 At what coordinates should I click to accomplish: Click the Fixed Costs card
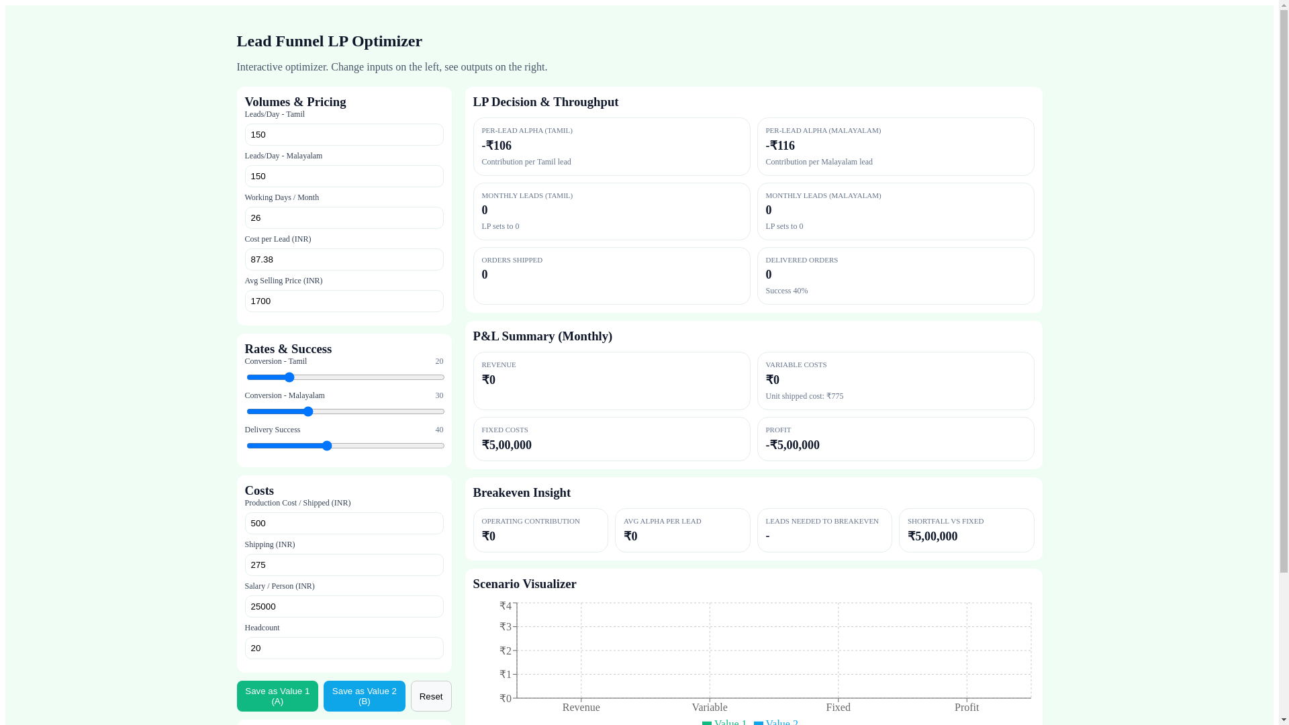[x=612, y=439]
